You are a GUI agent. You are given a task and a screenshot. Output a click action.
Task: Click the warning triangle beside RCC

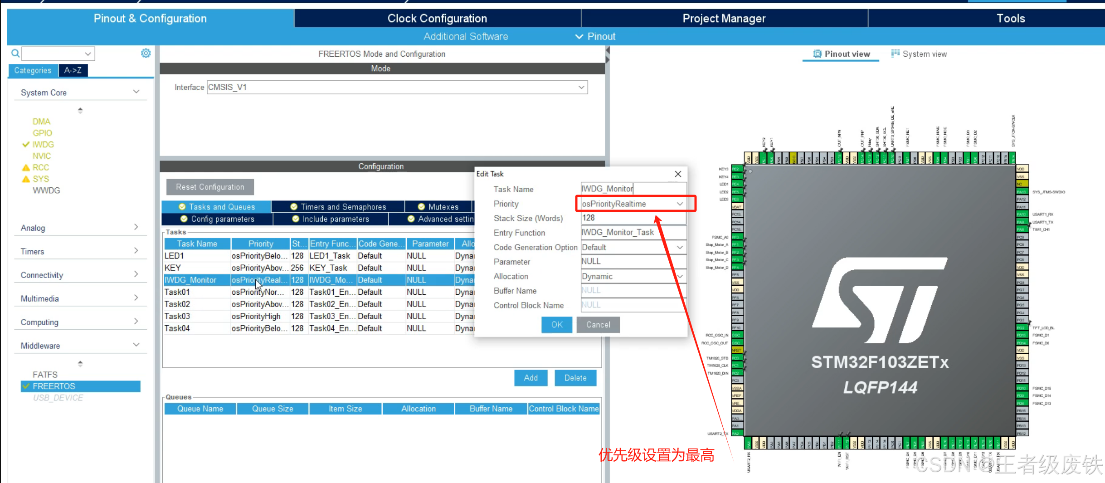(26, 167)
